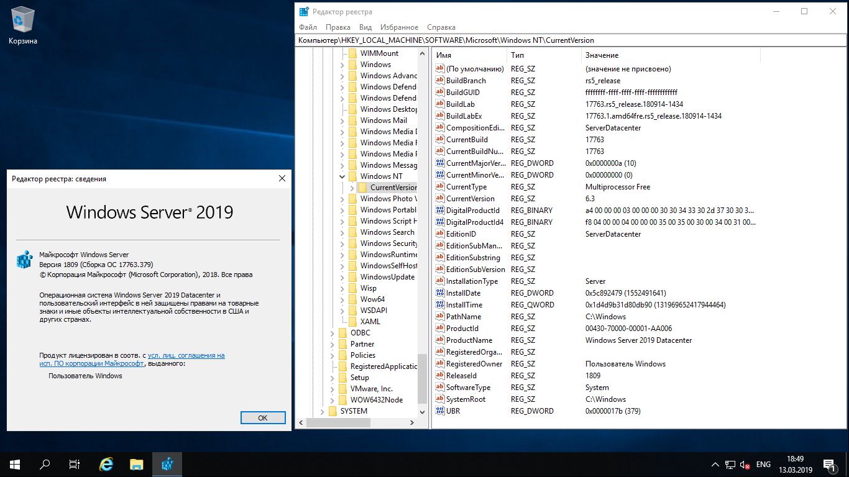This screenshot has height=477, width=849.
Task: Click the Policies folder icon
Action: coord(342,355)
